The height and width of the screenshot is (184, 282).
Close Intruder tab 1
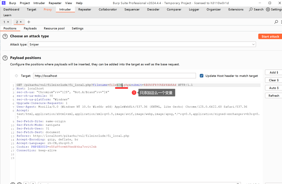[8, 22]
